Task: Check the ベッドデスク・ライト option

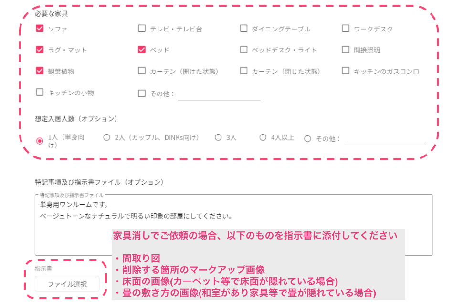Action: (x=243, y=50)
